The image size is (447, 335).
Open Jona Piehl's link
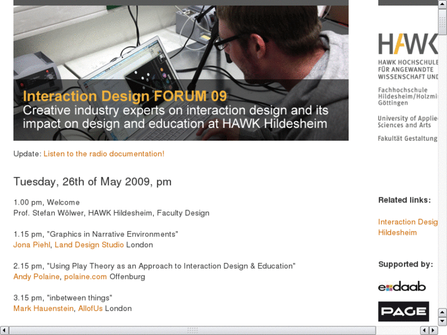(x=31, y=245)
